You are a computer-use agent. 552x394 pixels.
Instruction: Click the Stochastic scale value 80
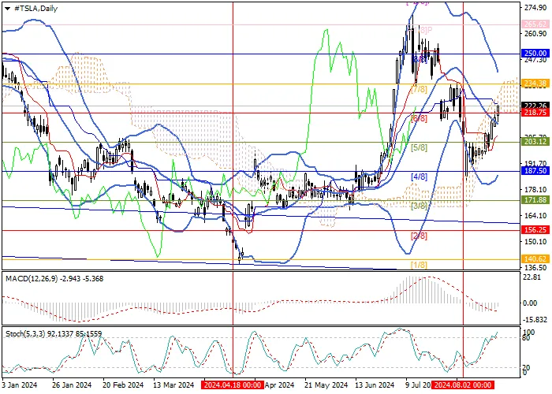coord(527,338)
